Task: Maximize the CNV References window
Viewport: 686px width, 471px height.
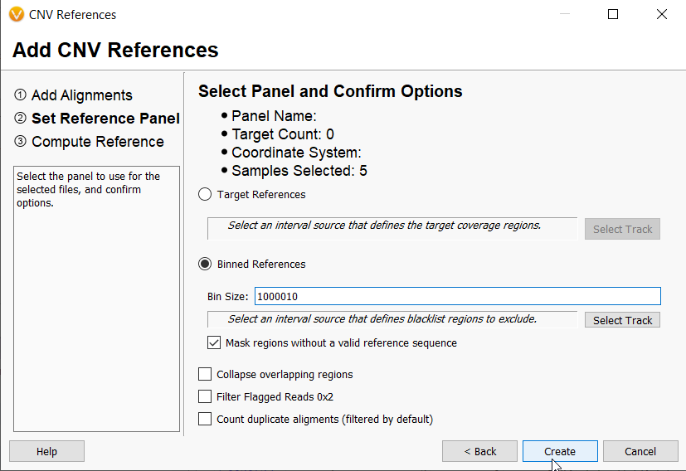Action: tap(613, 14)
